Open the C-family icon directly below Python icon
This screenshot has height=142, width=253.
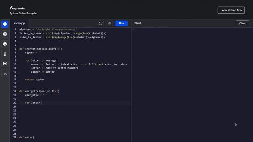click(5, 34)
